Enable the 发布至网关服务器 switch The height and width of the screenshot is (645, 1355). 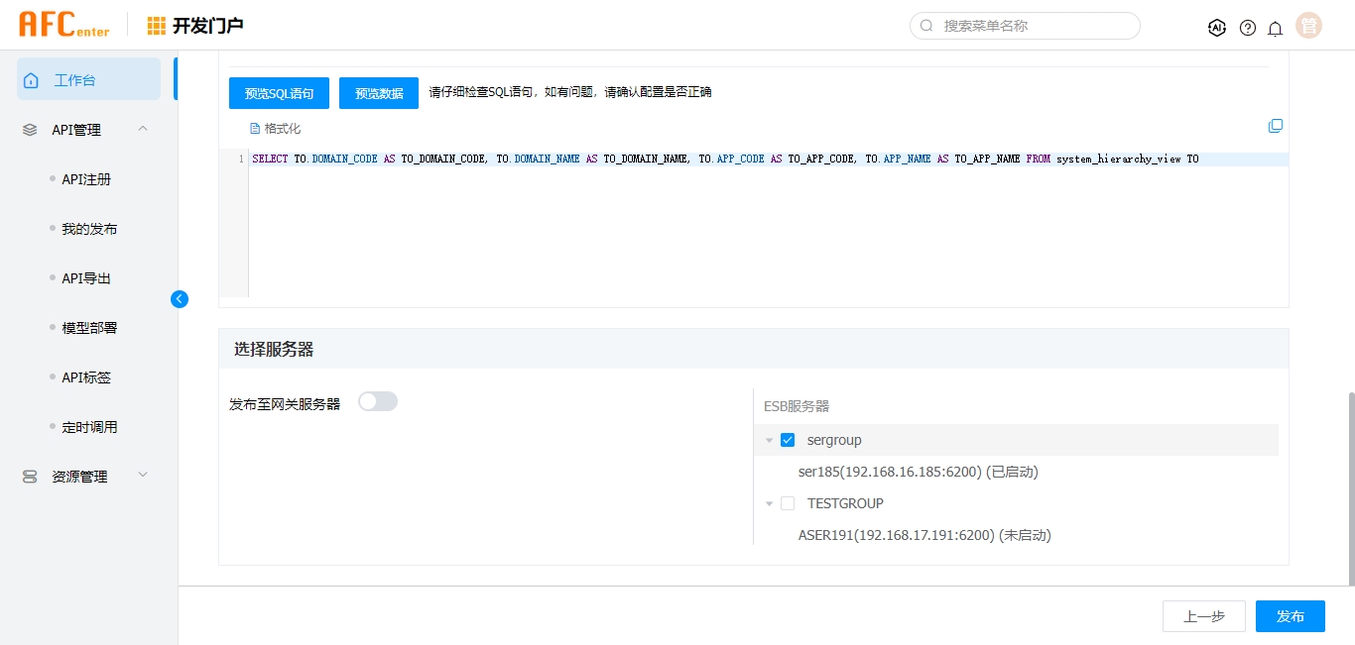pyautogui.click(x=378, y=401)
